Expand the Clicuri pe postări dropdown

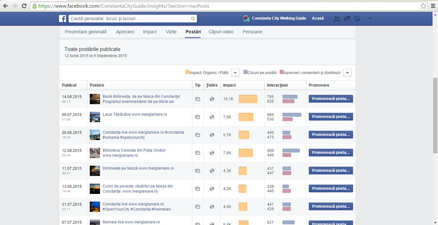tap(347, 73)
